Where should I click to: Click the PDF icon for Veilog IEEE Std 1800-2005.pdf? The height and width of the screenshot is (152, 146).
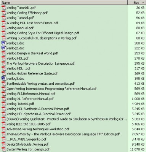click(x=4, y=124)
